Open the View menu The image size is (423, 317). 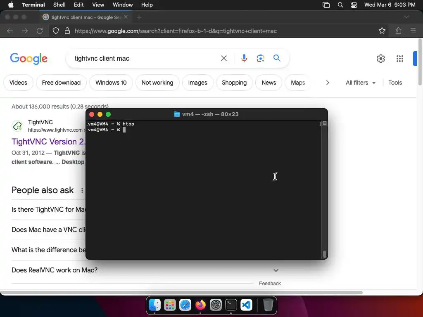pyautogui.click(x=98, y=5)
